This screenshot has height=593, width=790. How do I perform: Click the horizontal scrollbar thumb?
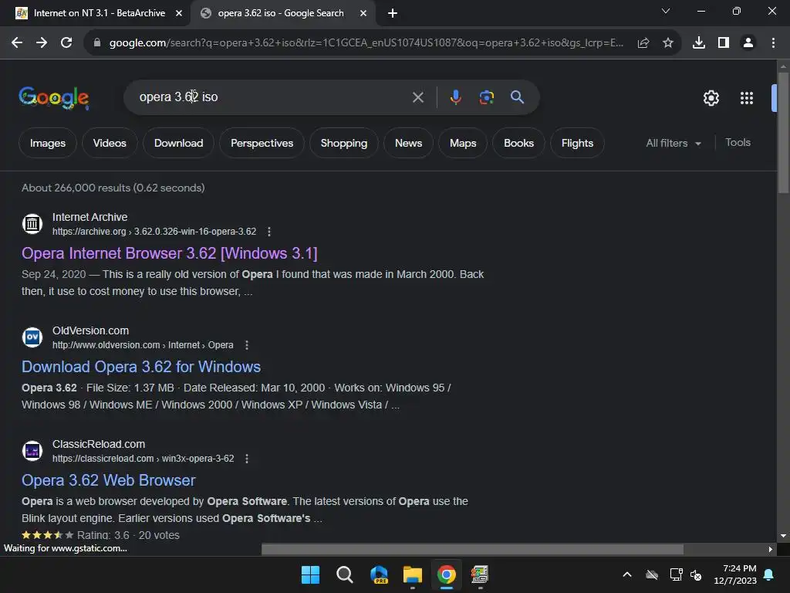(473, 549)
